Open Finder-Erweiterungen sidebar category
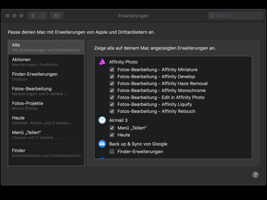The width and height of the screenshot is (267, 200). click(x=46, y=76)
